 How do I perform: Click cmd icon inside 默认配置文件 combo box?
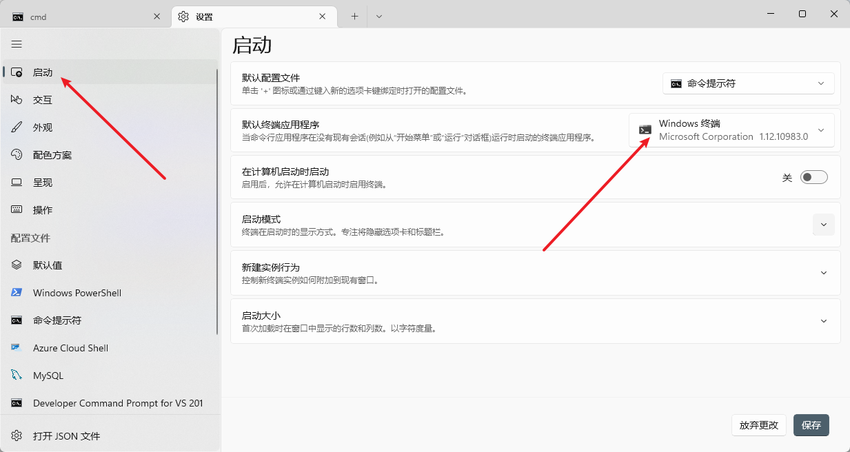tap(676, 83)
